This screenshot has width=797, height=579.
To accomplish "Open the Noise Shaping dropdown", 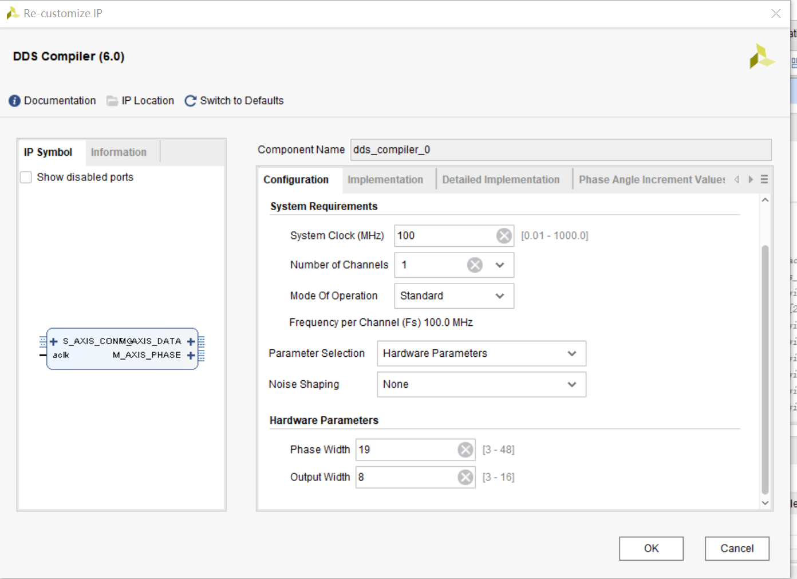I will pos(572,385).
